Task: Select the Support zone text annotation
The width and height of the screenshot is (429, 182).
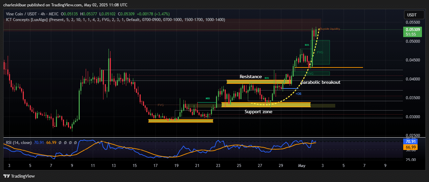Action: pos(258,112)
